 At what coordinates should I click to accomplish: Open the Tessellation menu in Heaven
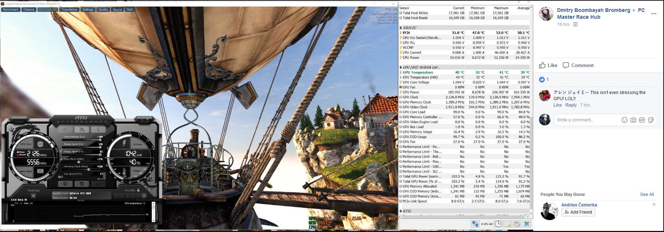click(x=69, y=10)
